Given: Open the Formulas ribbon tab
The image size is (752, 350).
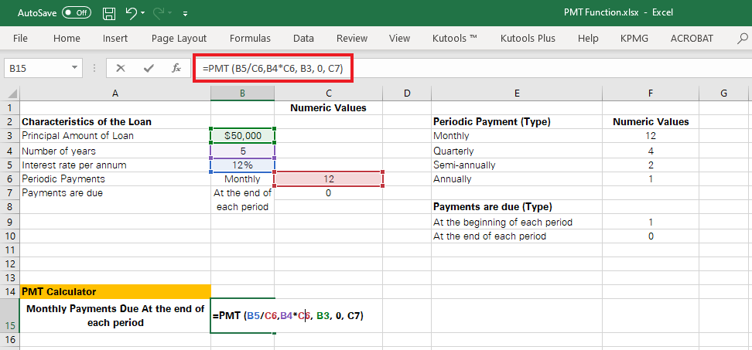Looking at the screenshot, I should point(250,39).
